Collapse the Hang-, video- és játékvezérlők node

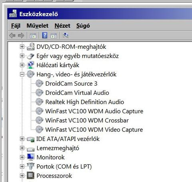[x=22, y=74]
